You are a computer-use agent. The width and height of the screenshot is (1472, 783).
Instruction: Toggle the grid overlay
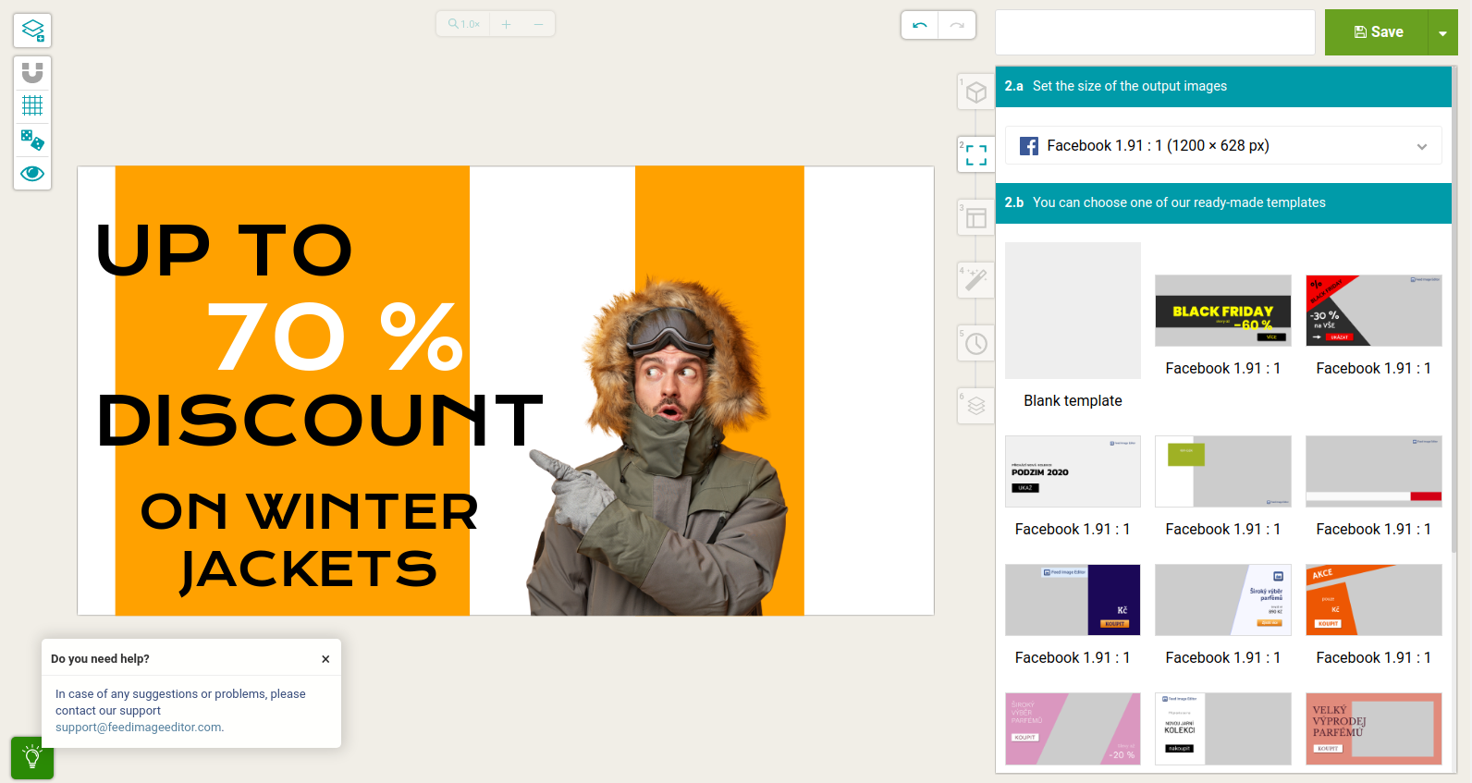pyautogui.click(x=32, y=105)
